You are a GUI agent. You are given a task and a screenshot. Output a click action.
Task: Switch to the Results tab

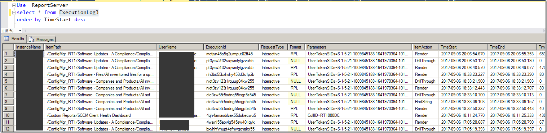pyautogui.click(x=14, y=39)
